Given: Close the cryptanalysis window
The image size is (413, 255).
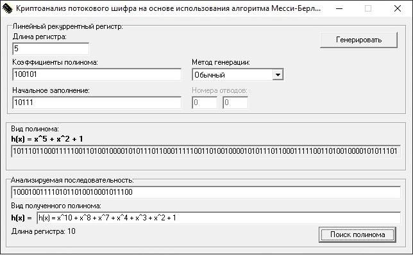Looking at the screenshot, I should click(x=398, y=9).
